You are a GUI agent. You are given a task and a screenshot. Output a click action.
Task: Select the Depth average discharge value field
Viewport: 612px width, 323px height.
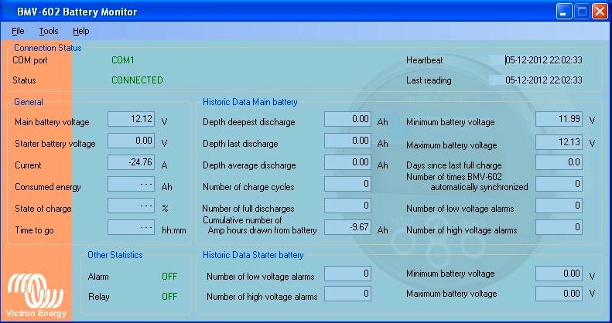tap(347, 162)
